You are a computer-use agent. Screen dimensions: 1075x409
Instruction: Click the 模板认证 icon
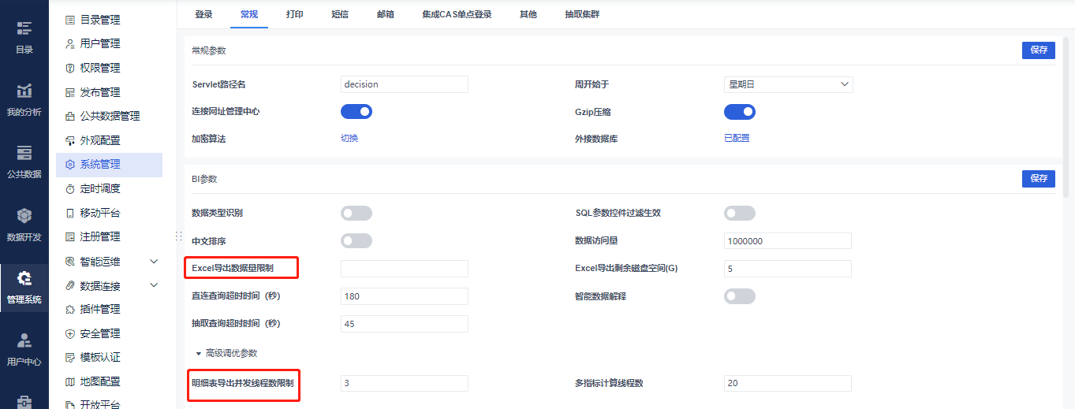[70, 358]
